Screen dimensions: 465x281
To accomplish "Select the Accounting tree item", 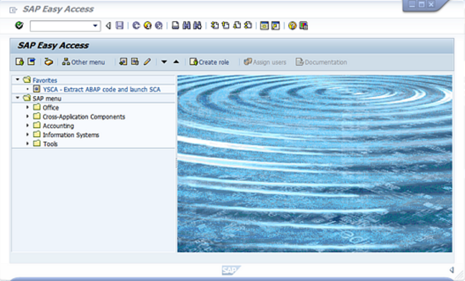I will [58, 126].
